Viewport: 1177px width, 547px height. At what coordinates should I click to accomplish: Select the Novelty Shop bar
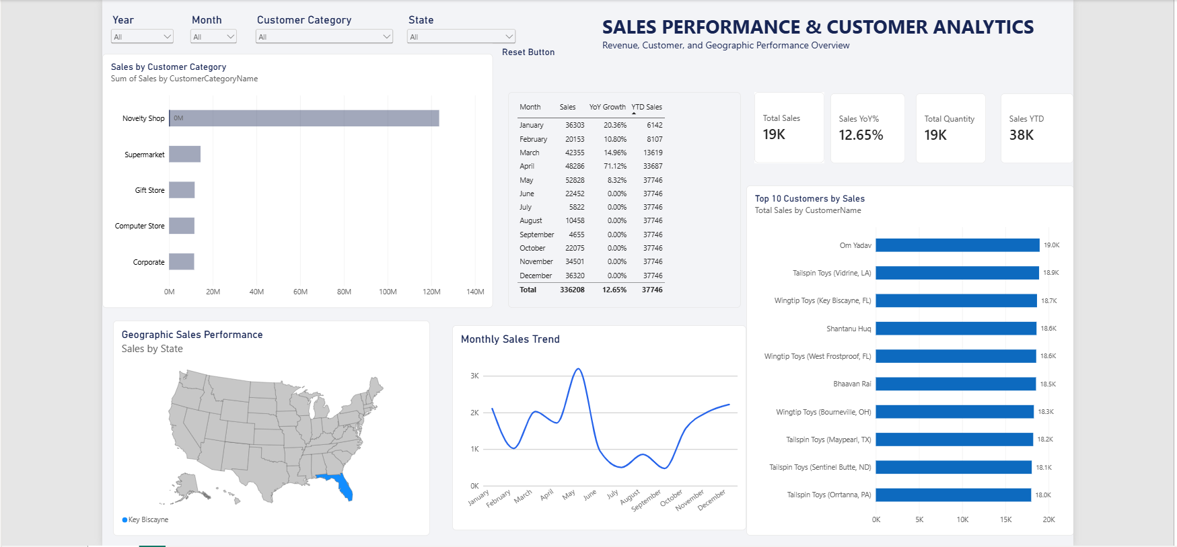(x=304, y=118)
